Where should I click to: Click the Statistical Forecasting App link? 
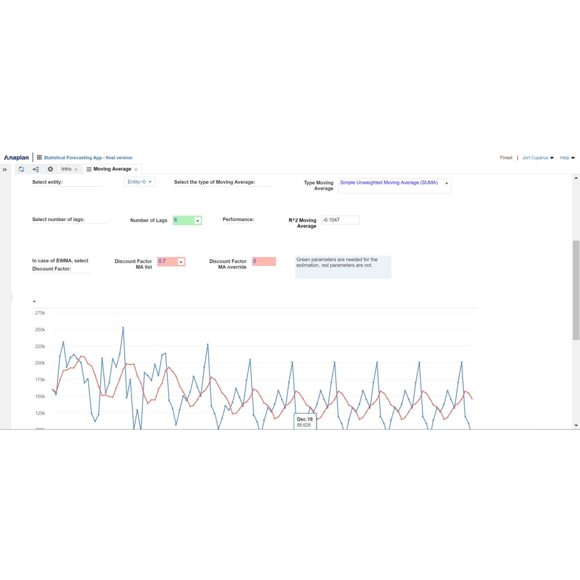88,158
